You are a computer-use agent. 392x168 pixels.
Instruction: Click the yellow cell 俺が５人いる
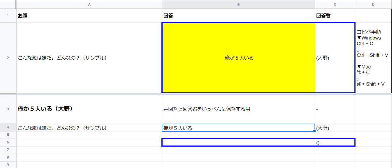click(238, 58)
